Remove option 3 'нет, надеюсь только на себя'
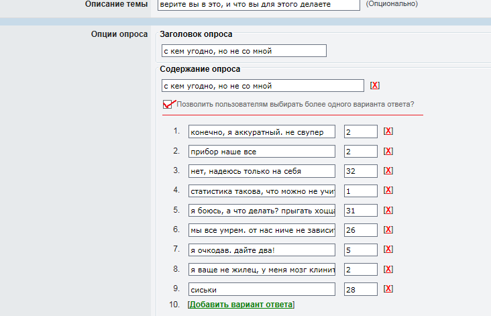The width and height of the screenshot is (491, 316). point(388,170)
